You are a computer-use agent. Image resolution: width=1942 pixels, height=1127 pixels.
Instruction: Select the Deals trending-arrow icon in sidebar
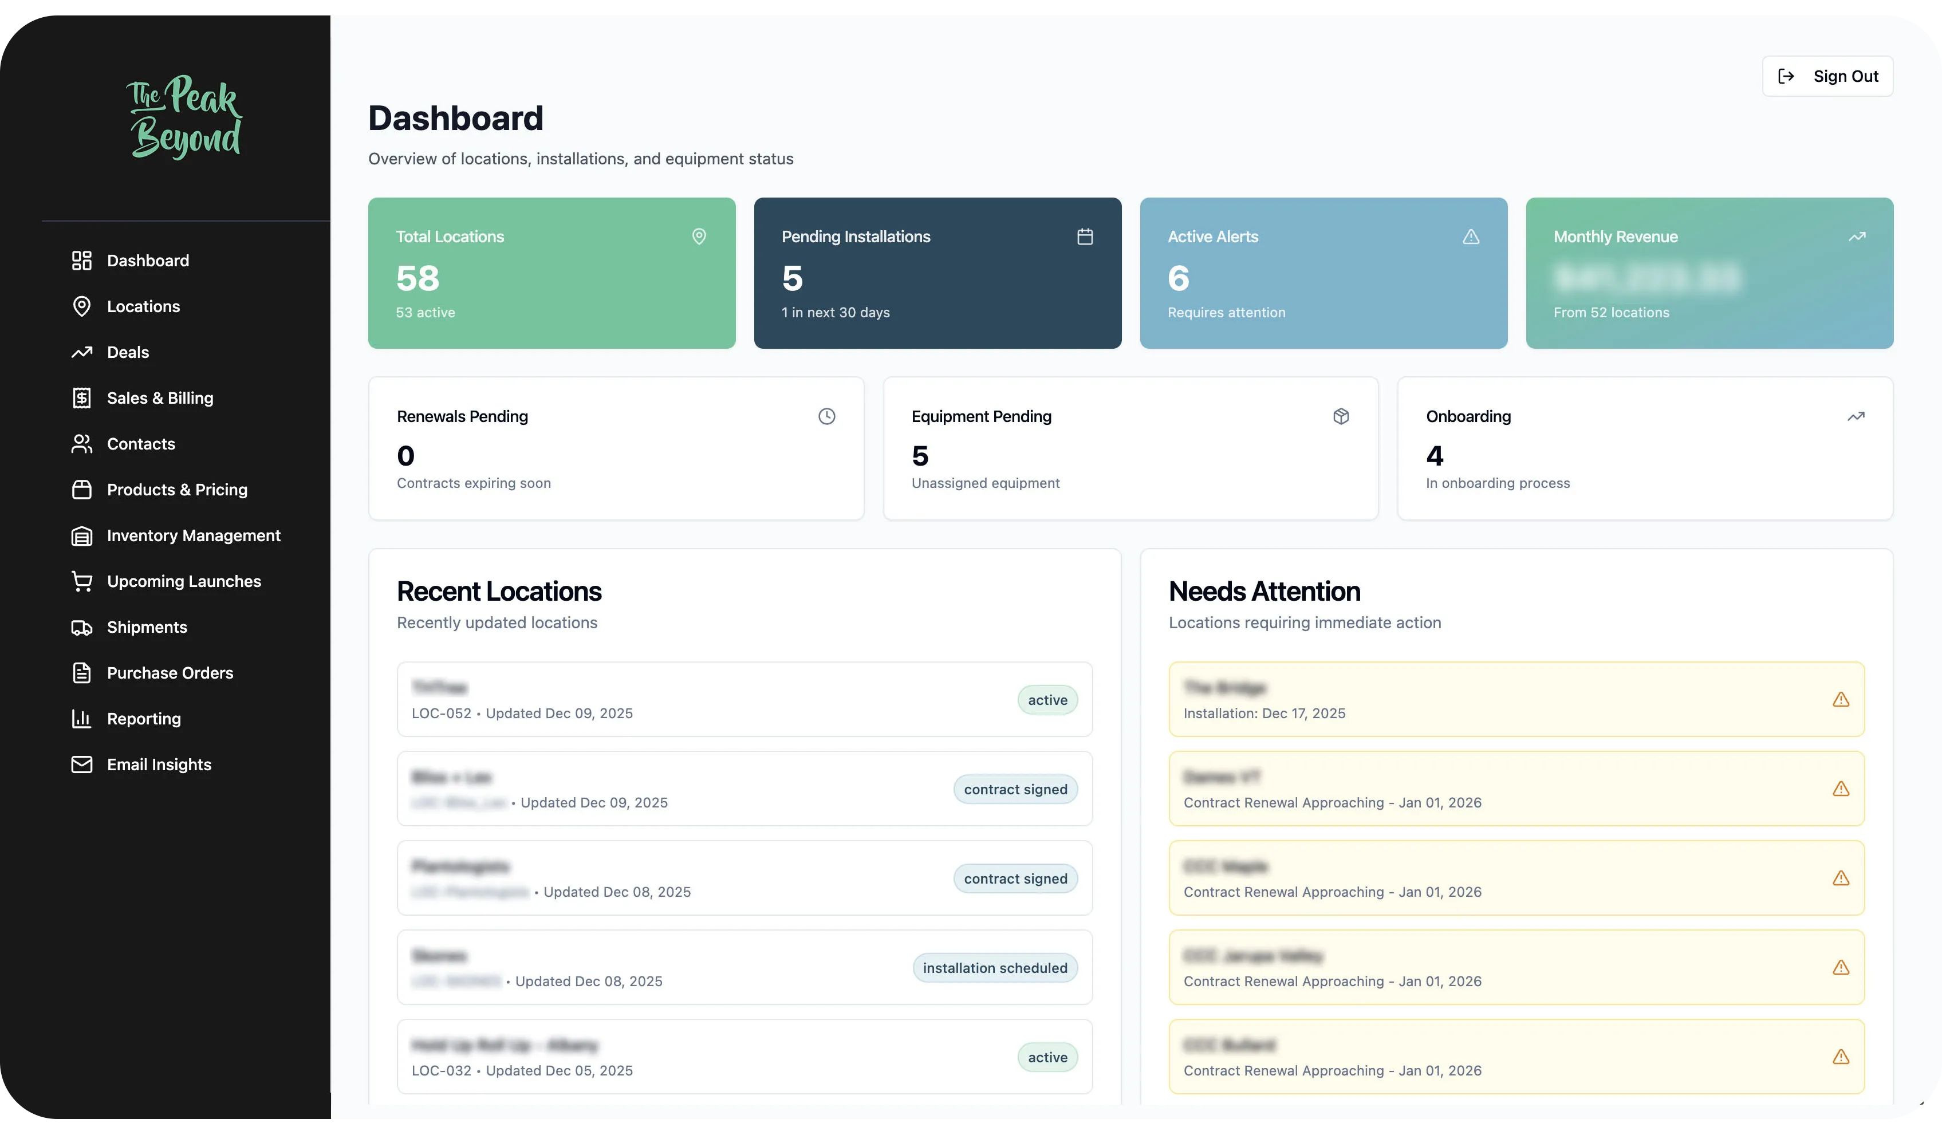coord(82,352)
